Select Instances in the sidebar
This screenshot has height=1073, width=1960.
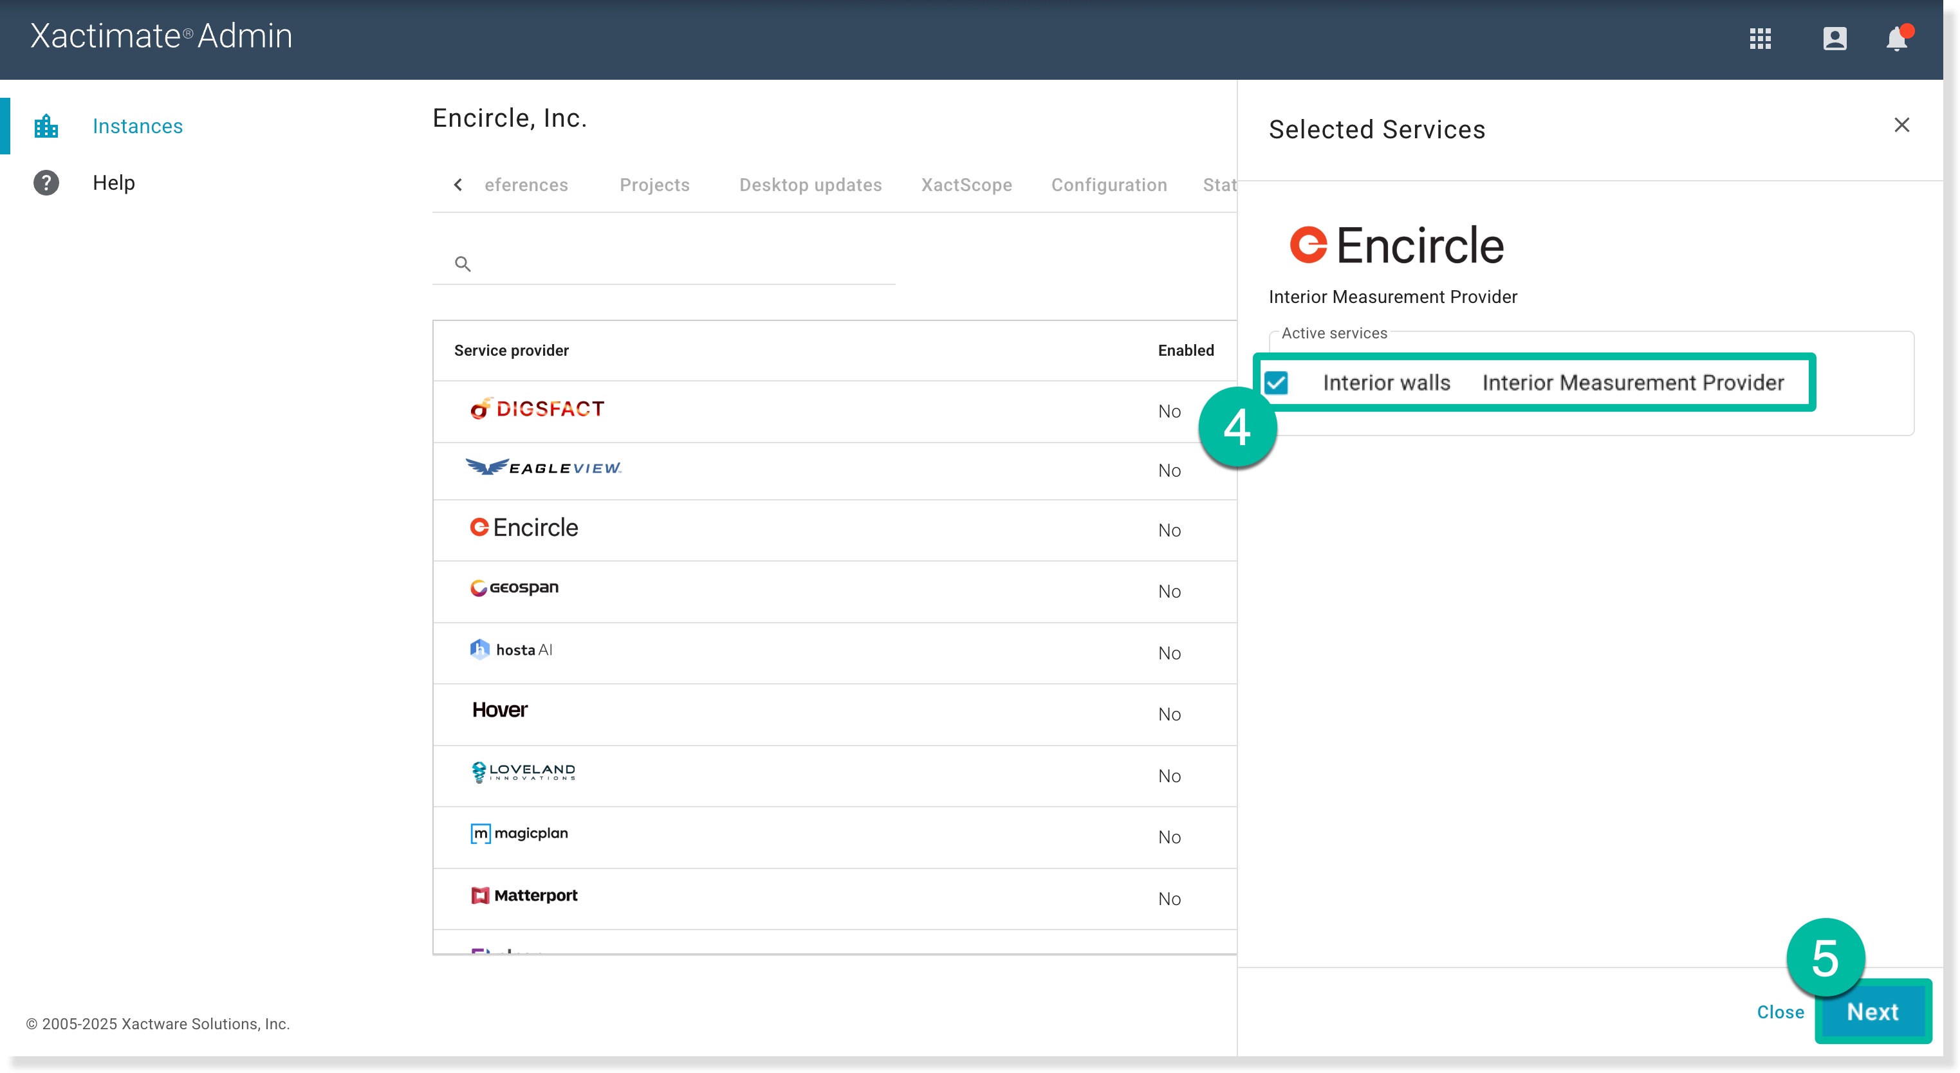[138, 125]
